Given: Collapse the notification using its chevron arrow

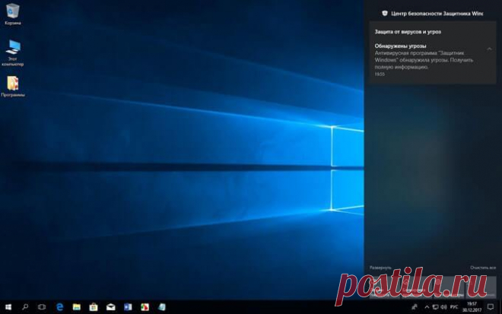Looking at the screenshot, I should [489, 49].
